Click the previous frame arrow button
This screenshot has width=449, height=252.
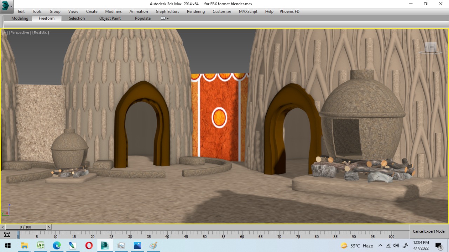(x=2, y=227)
